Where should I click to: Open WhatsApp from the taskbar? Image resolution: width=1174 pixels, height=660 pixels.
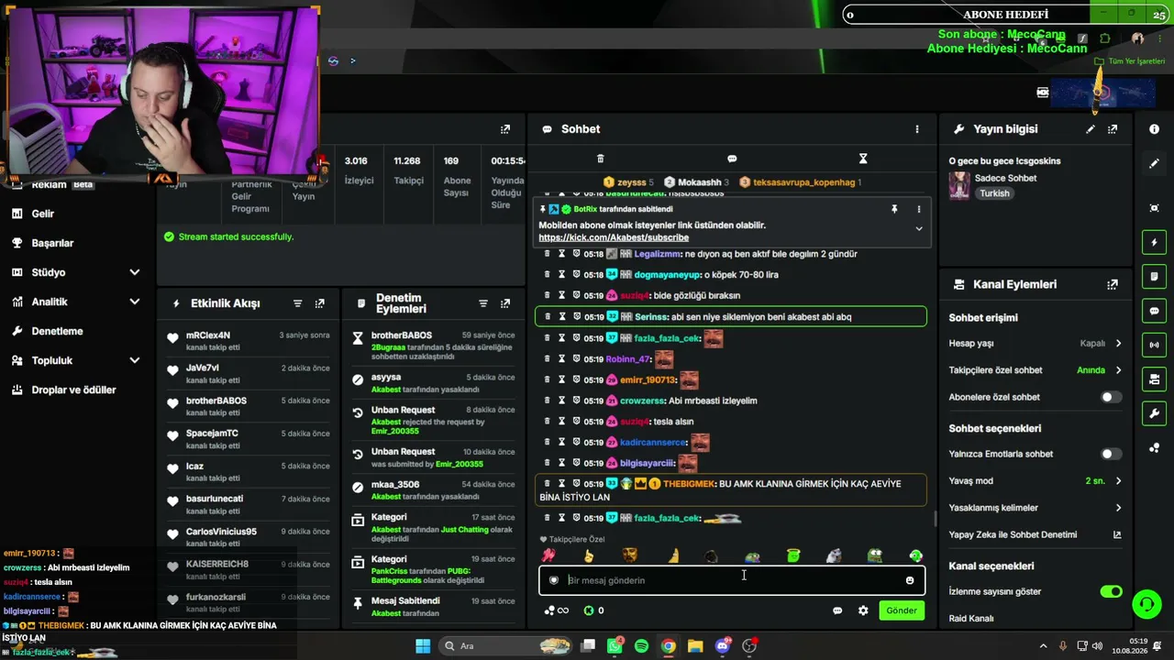(615, 646)
